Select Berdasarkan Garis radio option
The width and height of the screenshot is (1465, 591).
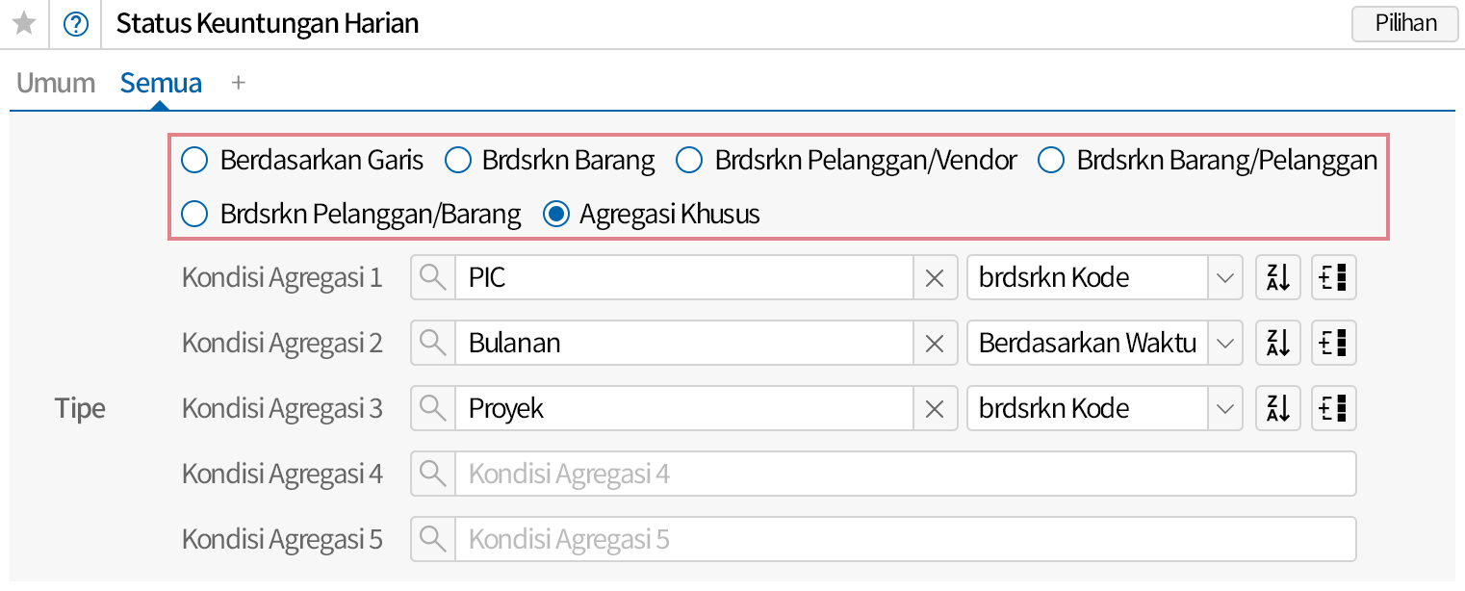point(195,161)
